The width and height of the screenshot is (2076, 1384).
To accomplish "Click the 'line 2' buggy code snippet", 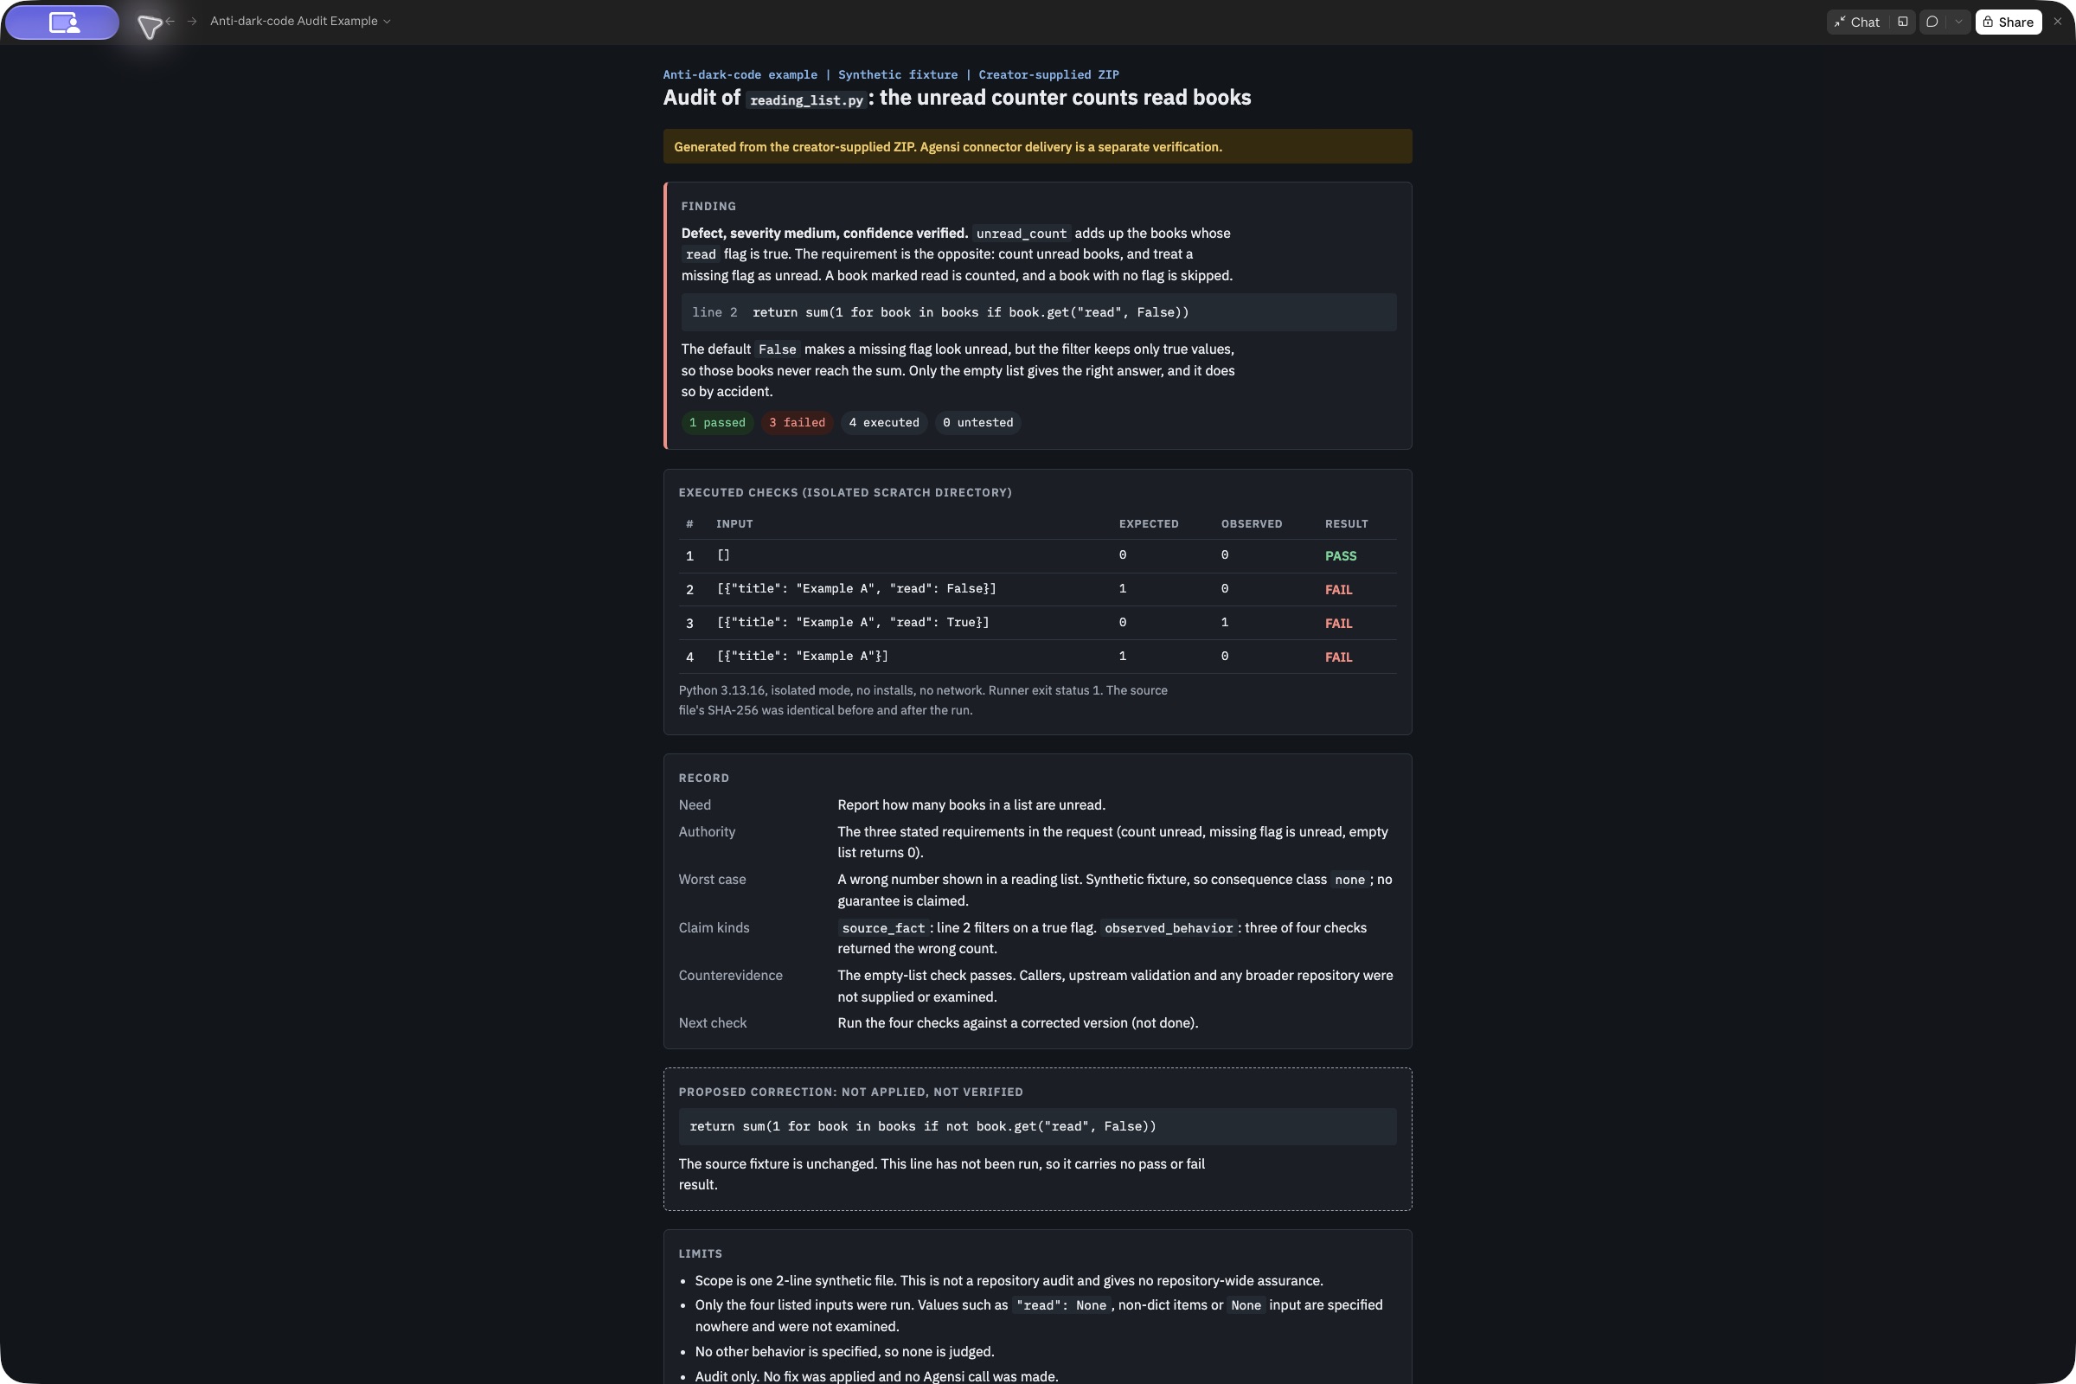I will tap(1038, 312).
